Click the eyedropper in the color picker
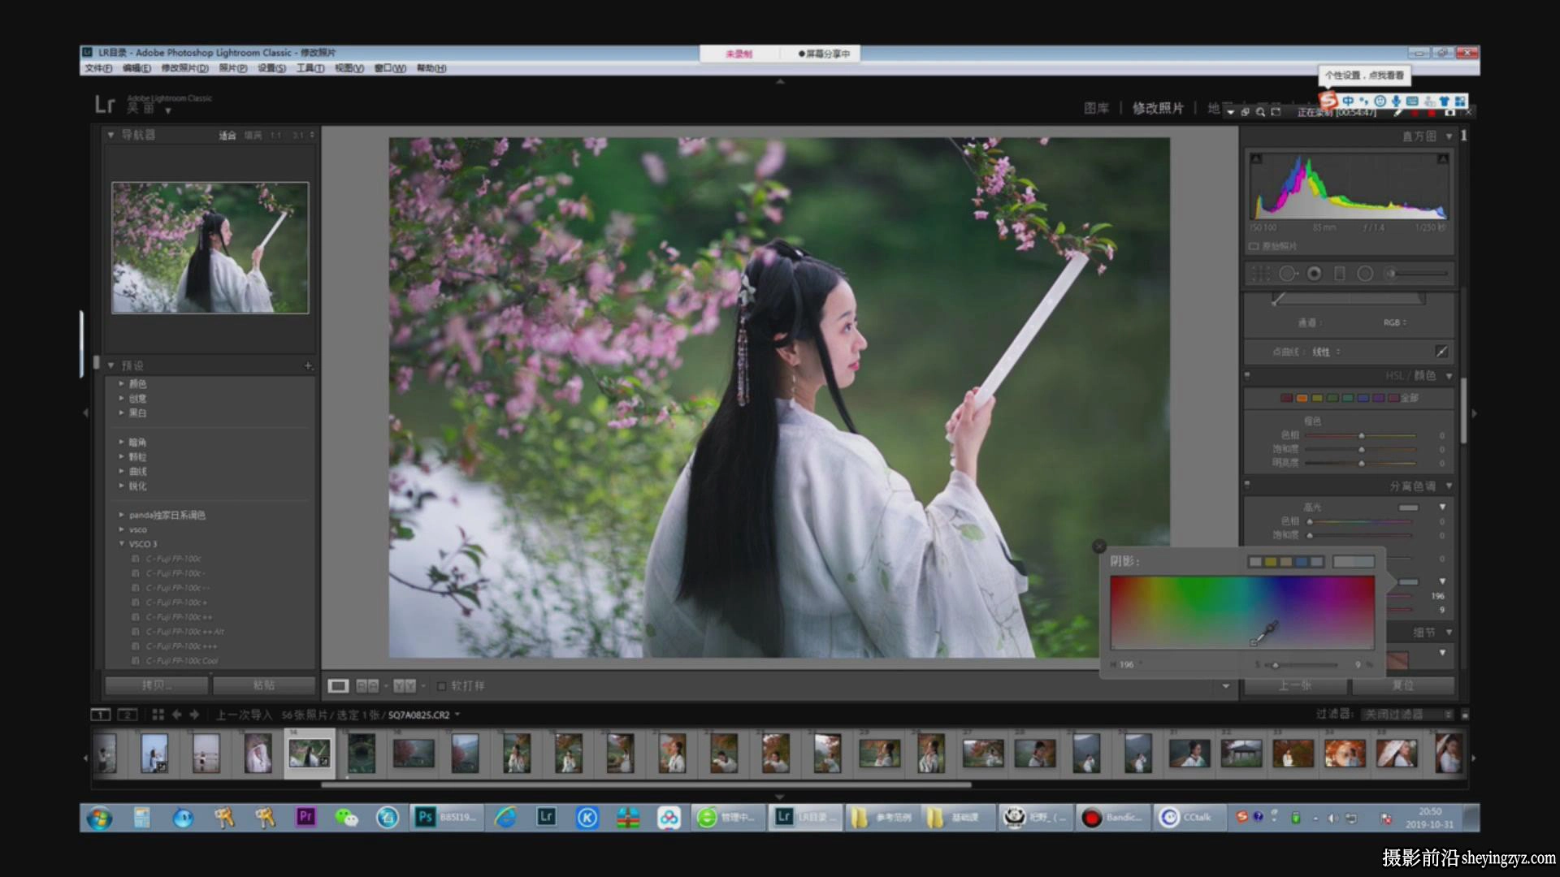This screenshot has width=1560, height=877. 1264,633
